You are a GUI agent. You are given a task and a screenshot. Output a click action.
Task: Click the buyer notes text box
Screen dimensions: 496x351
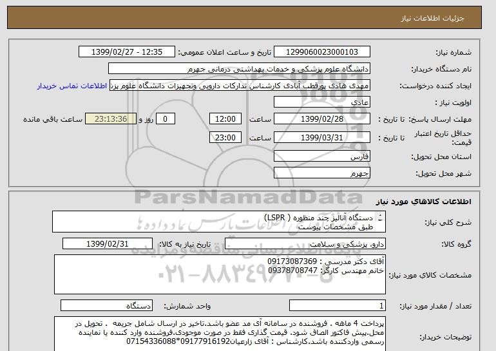tap(220, 334)
